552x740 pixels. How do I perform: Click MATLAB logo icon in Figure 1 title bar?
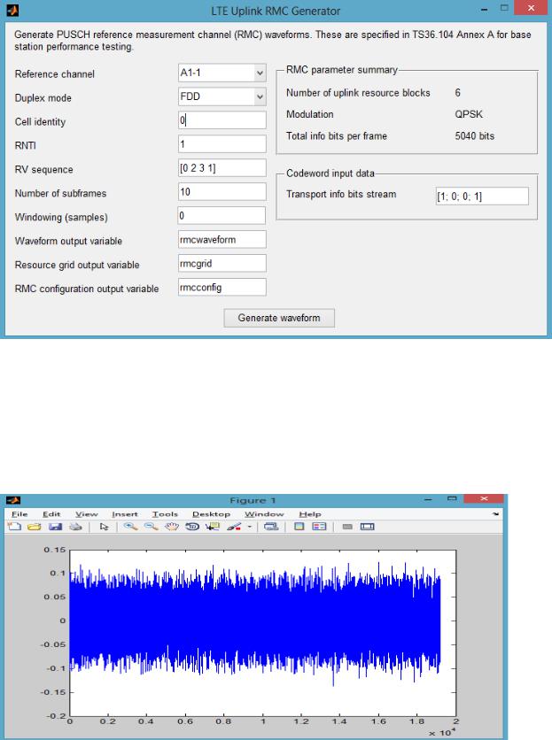[x=13, y=500]
